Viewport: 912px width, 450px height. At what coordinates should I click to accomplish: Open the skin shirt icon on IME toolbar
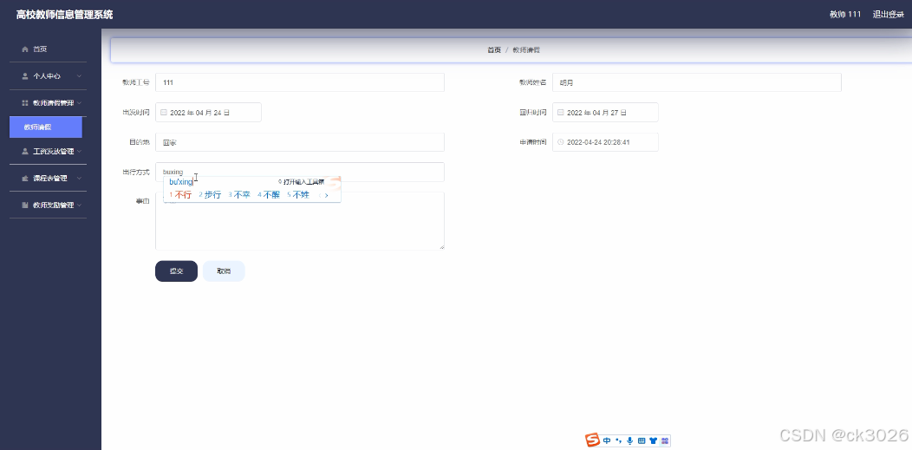point(653,440)
